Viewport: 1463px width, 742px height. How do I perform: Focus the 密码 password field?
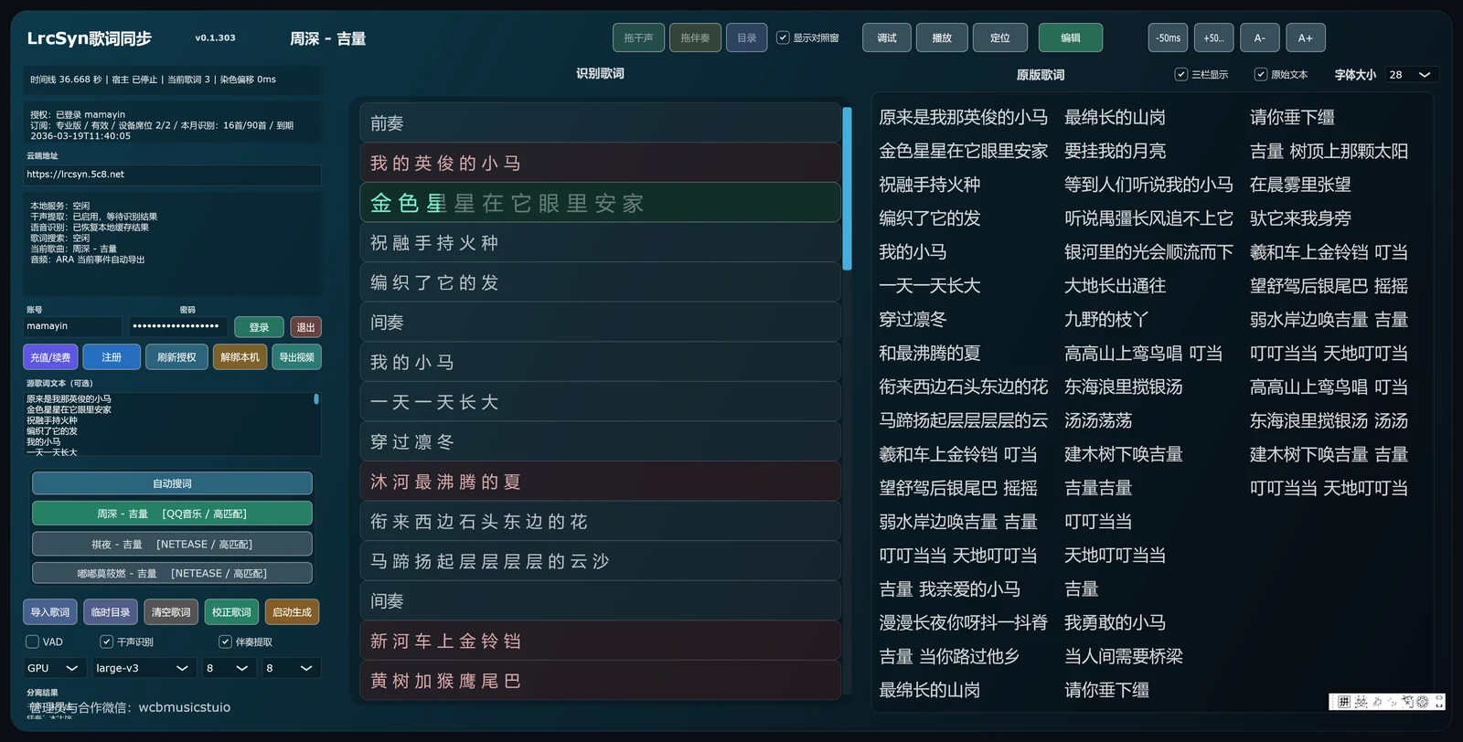pyautogui.click(x=177, y=326)
